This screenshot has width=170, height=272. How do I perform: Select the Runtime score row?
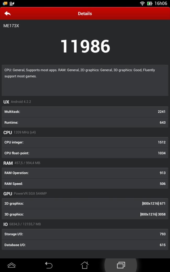point(85,122)
